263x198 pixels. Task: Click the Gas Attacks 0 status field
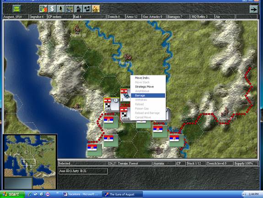coord(154,17)
